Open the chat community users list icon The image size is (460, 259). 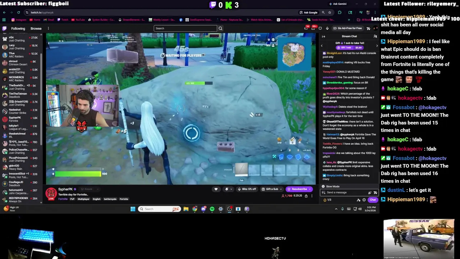375,36
